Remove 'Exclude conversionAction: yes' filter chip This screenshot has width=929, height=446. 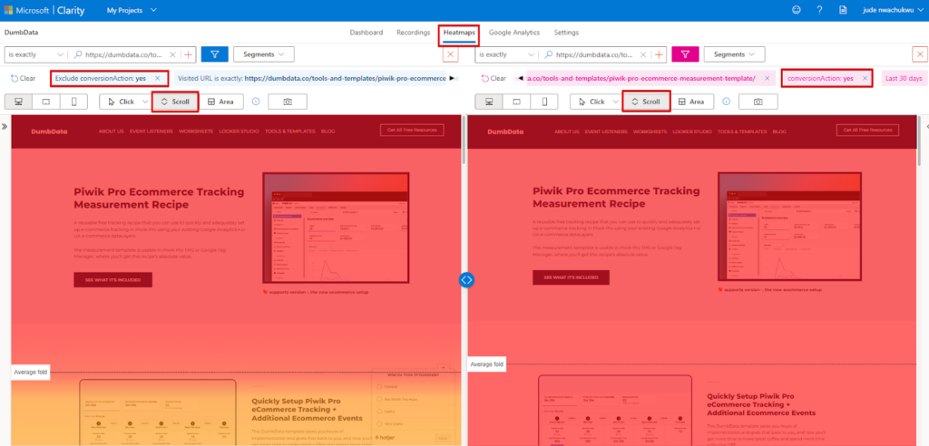click(x=157, y=78)
